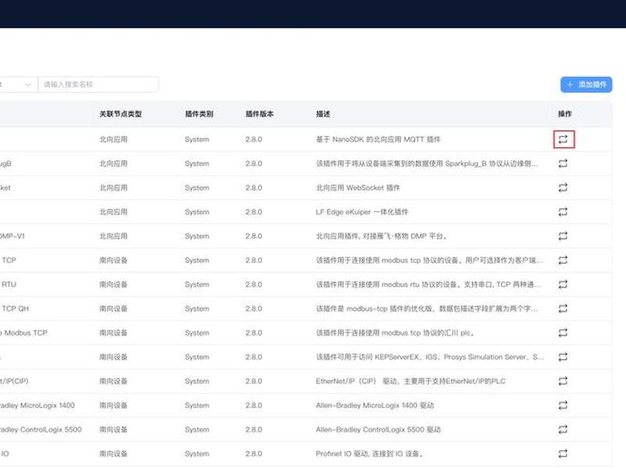
Task: Select Allen-Bradley ControlLogix 5500 驱动 description
Action: (x=378, y=429)
